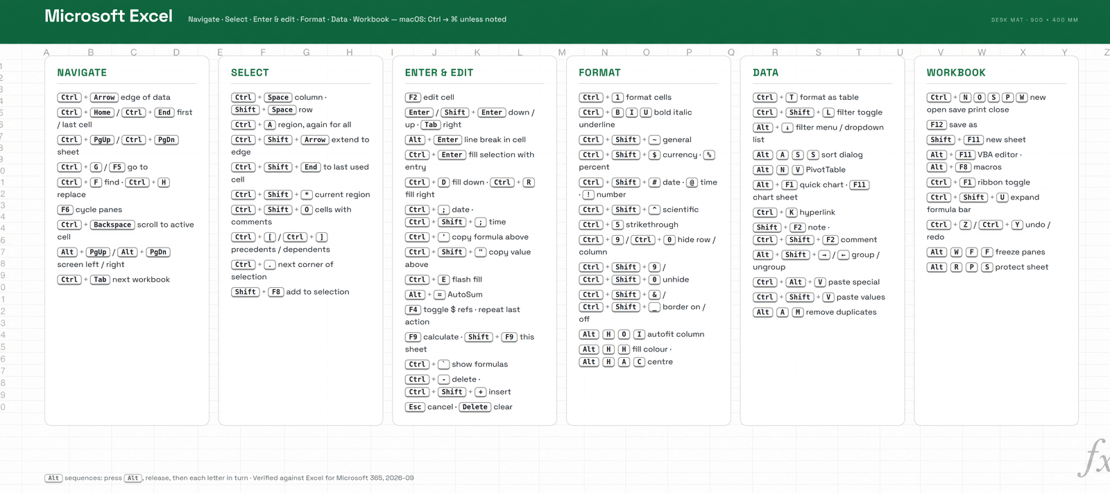1110x493 pixels.
Task: Click the 'freeze panes' description
Action: point(1020,252)
